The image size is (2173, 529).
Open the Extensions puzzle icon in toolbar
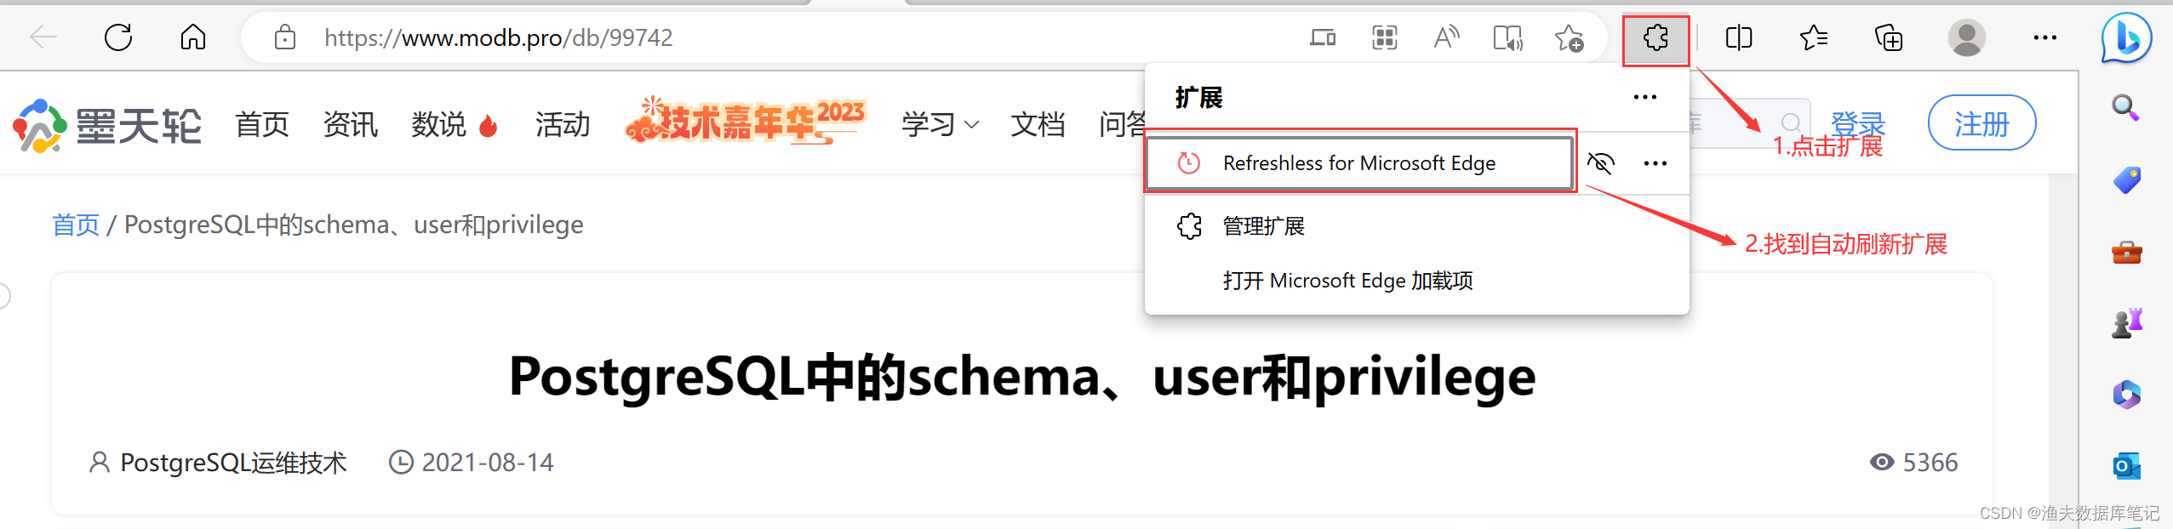pyautogui.click(x=1655, y=38)
